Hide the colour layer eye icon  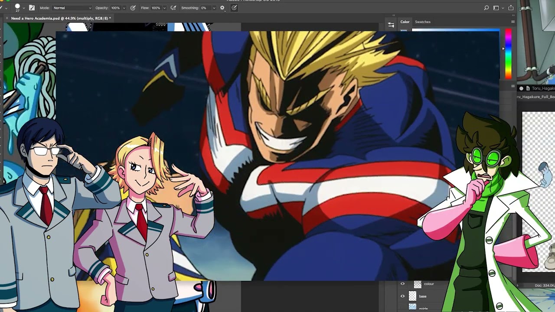click(x=402, y=284)
